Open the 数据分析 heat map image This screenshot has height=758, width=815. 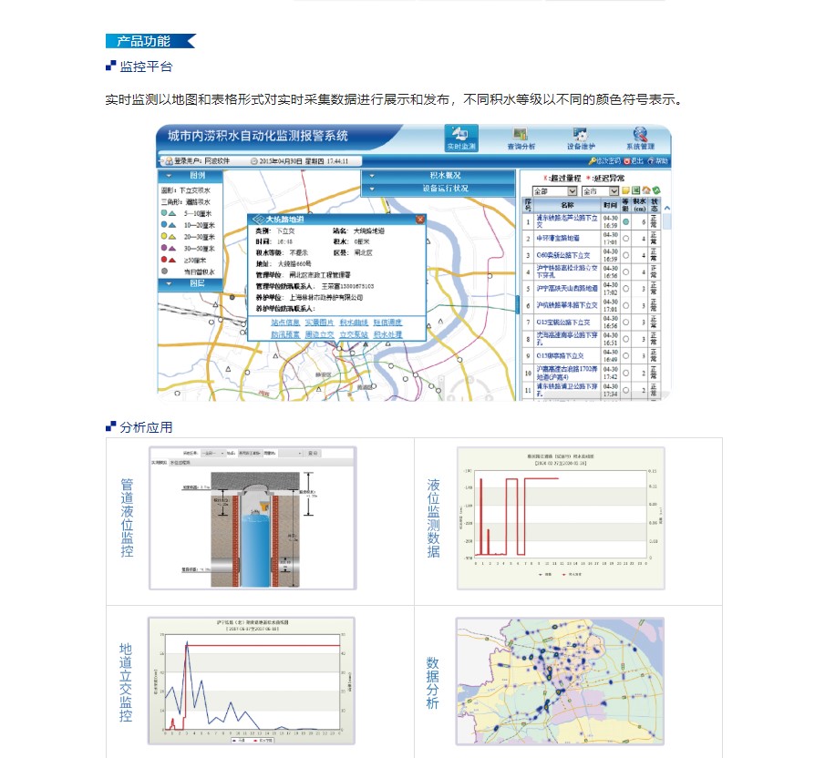(560, 681)
